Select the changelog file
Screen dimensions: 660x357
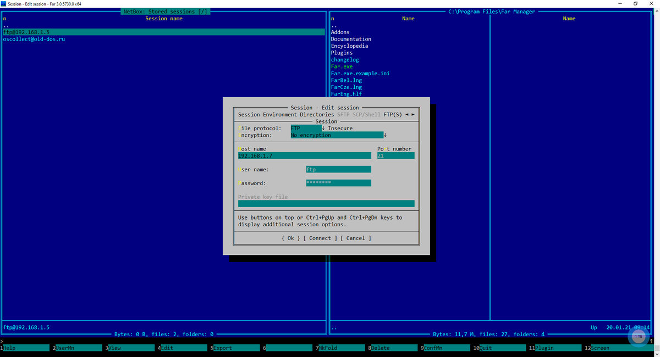[x=345, y=60]
